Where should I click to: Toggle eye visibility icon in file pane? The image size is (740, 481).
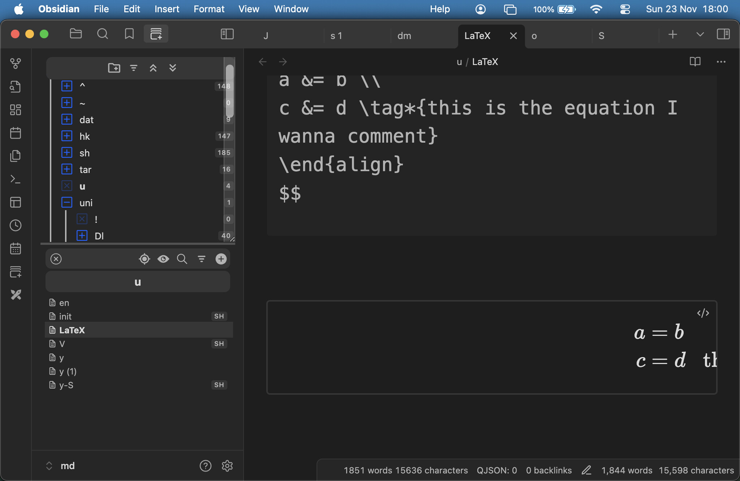(163, 259)
